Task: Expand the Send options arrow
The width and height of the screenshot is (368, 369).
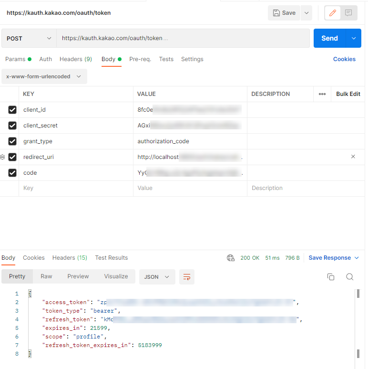Action: coord(354,38)
